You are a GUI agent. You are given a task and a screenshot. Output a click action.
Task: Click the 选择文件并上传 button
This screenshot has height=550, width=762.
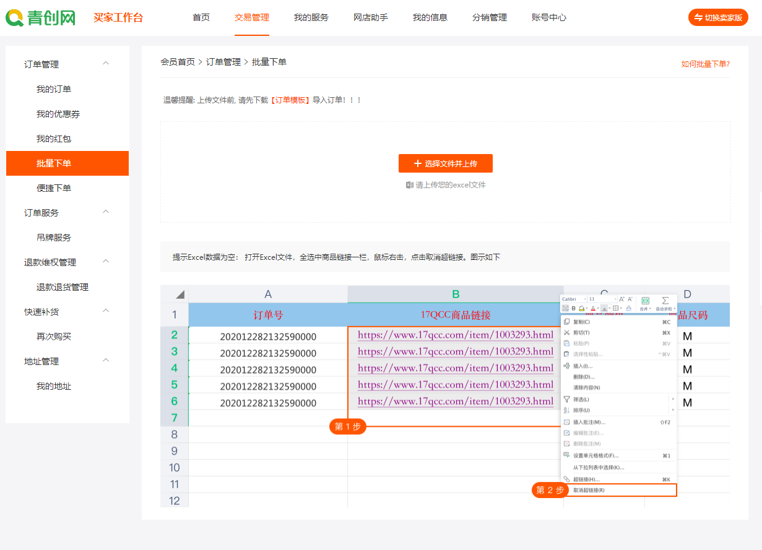tap(446, 163)
